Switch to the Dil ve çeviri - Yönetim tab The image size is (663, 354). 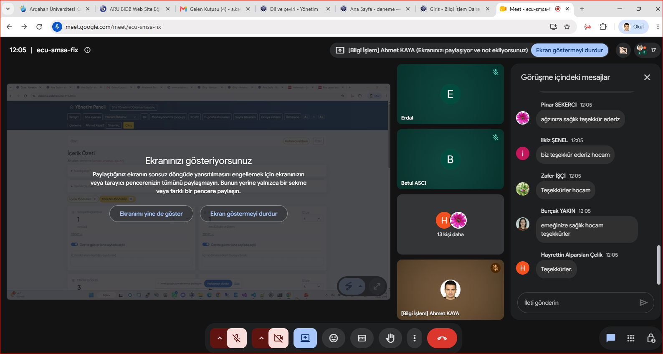[x=295, y=9]
